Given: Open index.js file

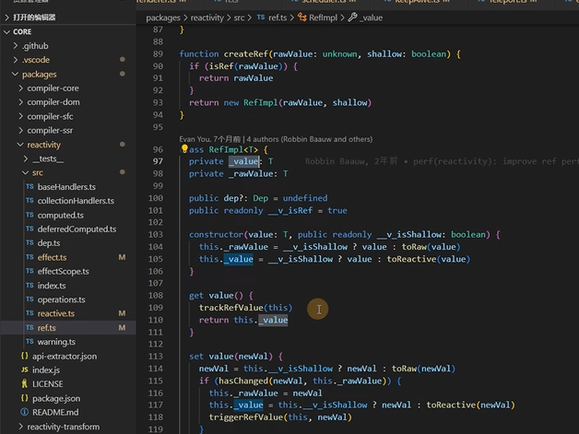Looking at the screenshot, I should 46,370.
